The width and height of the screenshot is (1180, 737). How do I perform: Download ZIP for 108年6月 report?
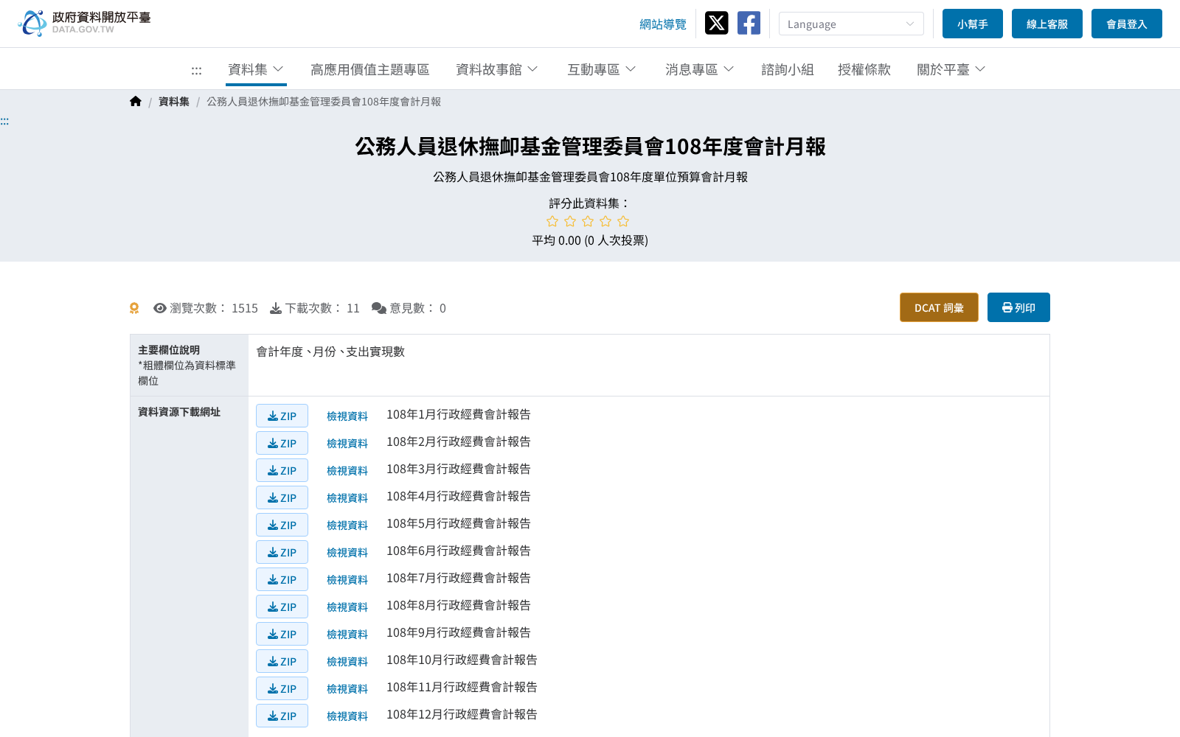(x=282, y=552)
